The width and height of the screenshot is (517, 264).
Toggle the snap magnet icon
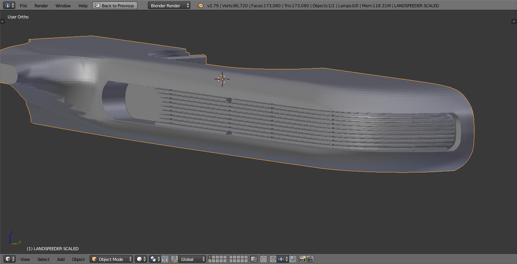tap(273, 259)
